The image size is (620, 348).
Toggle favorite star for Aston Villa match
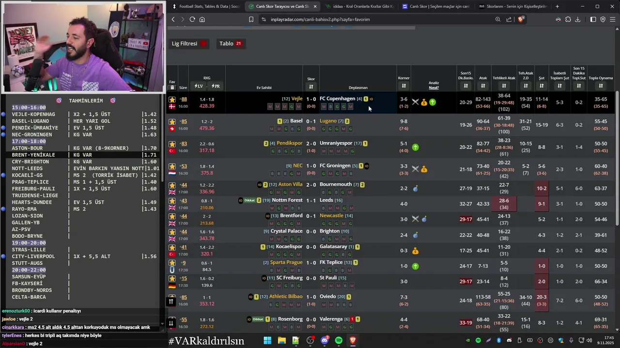point(172,185)
